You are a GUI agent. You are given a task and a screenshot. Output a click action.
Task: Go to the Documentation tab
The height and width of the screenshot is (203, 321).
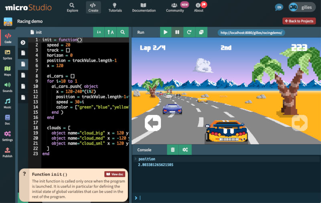(144, 7)
